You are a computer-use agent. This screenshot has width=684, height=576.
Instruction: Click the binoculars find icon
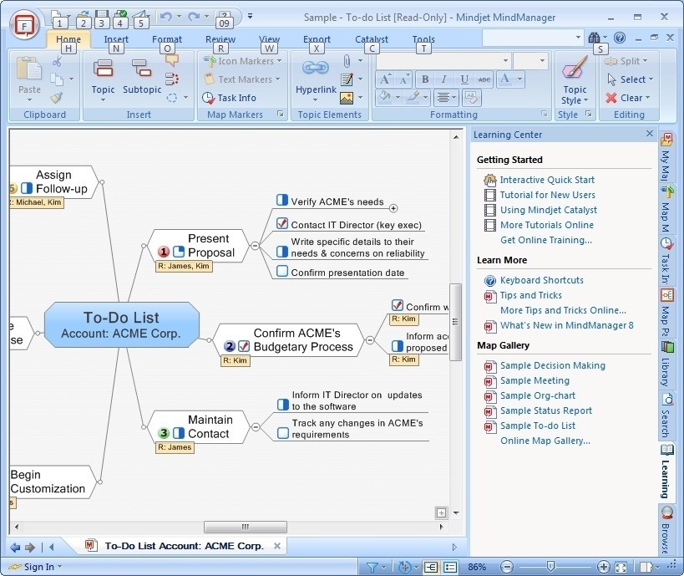594,38
